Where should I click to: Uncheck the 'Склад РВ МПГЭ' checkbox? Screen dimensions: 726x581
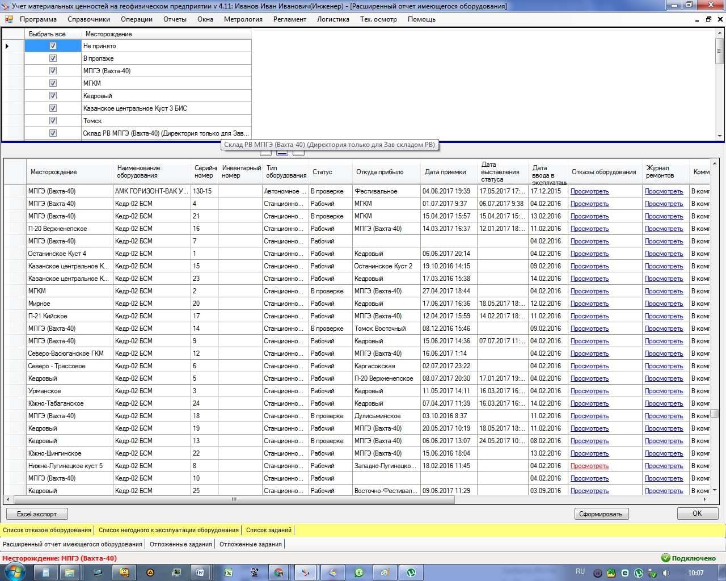pos(53,133)
